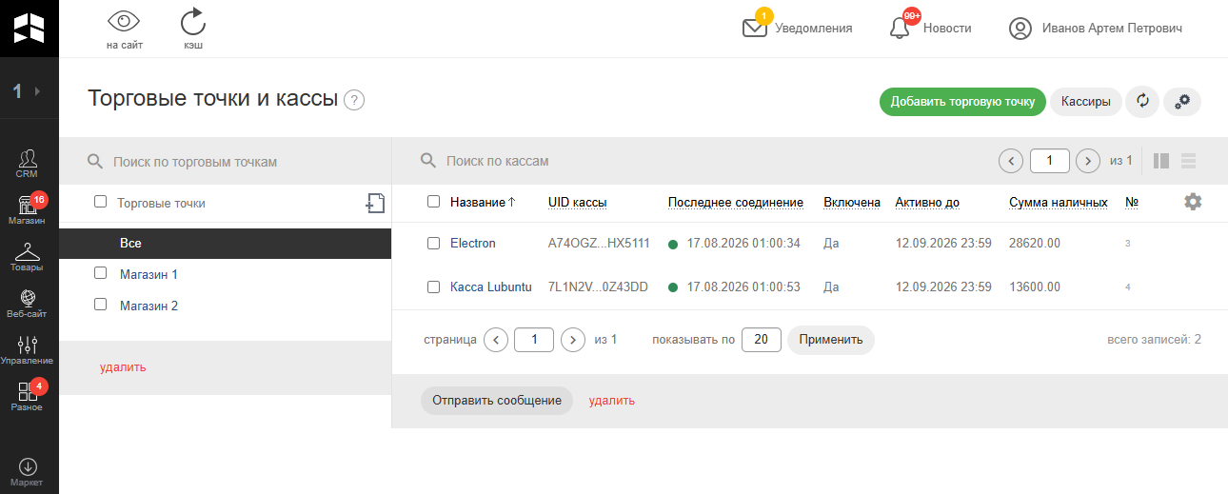Select Магазин 1 trade point

pos(149,274)
